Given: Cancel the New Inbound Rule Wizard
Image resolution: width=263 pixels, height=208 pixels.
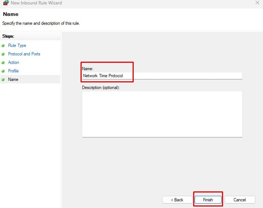Looking at the screenshot, I should (x=240, y=200).
